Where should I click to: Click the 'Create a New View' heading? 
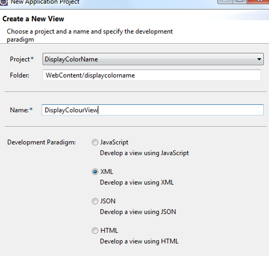tap(34, 19)
